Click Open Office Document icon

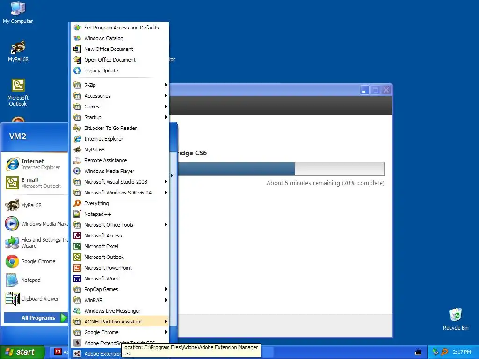pos(77,60)
